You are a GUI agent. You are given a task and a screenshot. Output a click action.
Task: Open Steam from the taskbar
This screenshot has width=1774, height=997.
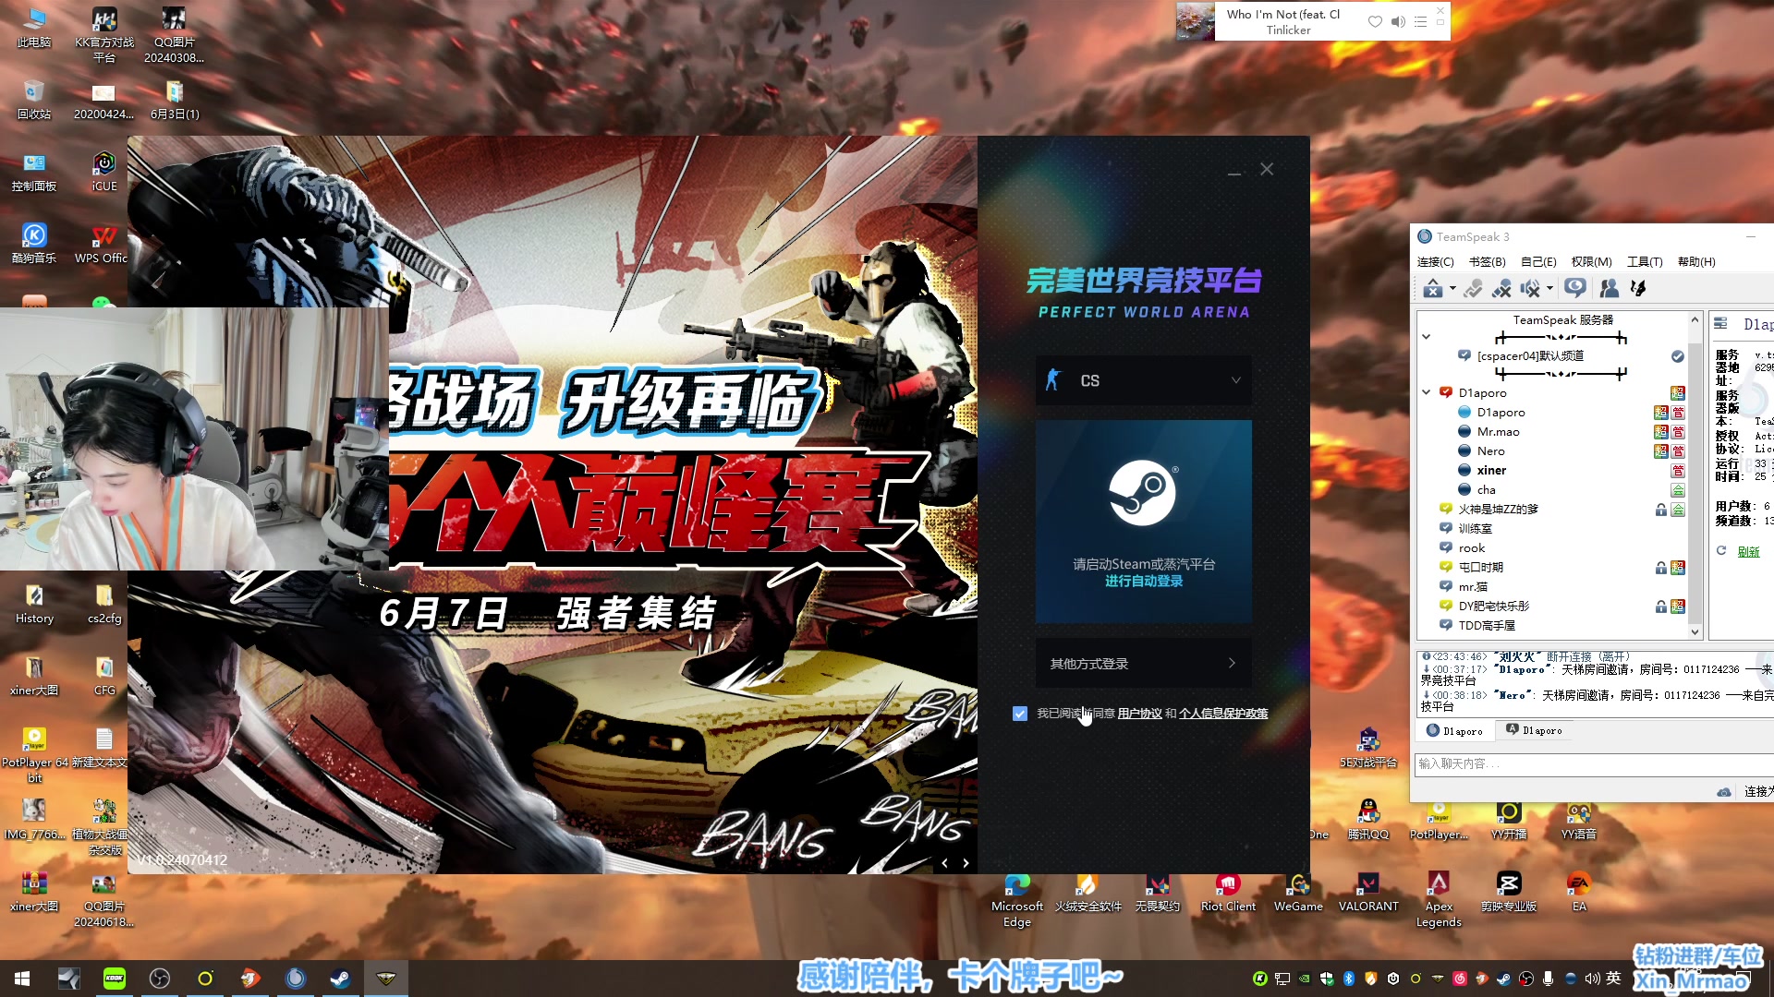340,979
